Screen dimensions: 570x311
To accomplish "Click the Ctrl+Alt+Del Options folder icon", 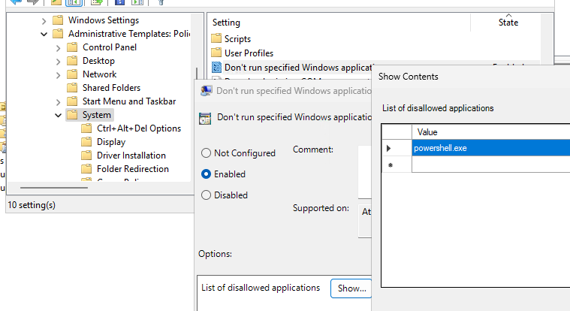I will point(87,128).
